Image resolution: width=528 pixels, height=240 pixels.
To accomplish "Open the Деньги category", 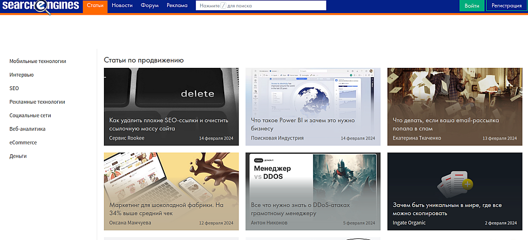I will (18, 156).
